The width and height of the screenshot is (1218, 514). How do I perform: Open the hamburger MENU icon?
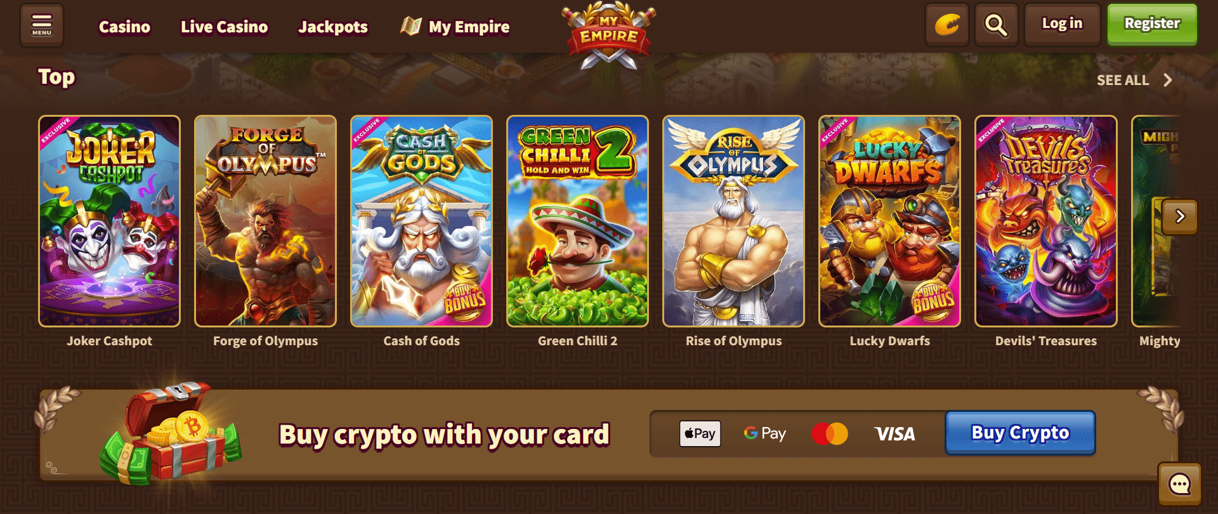point(42,25)
